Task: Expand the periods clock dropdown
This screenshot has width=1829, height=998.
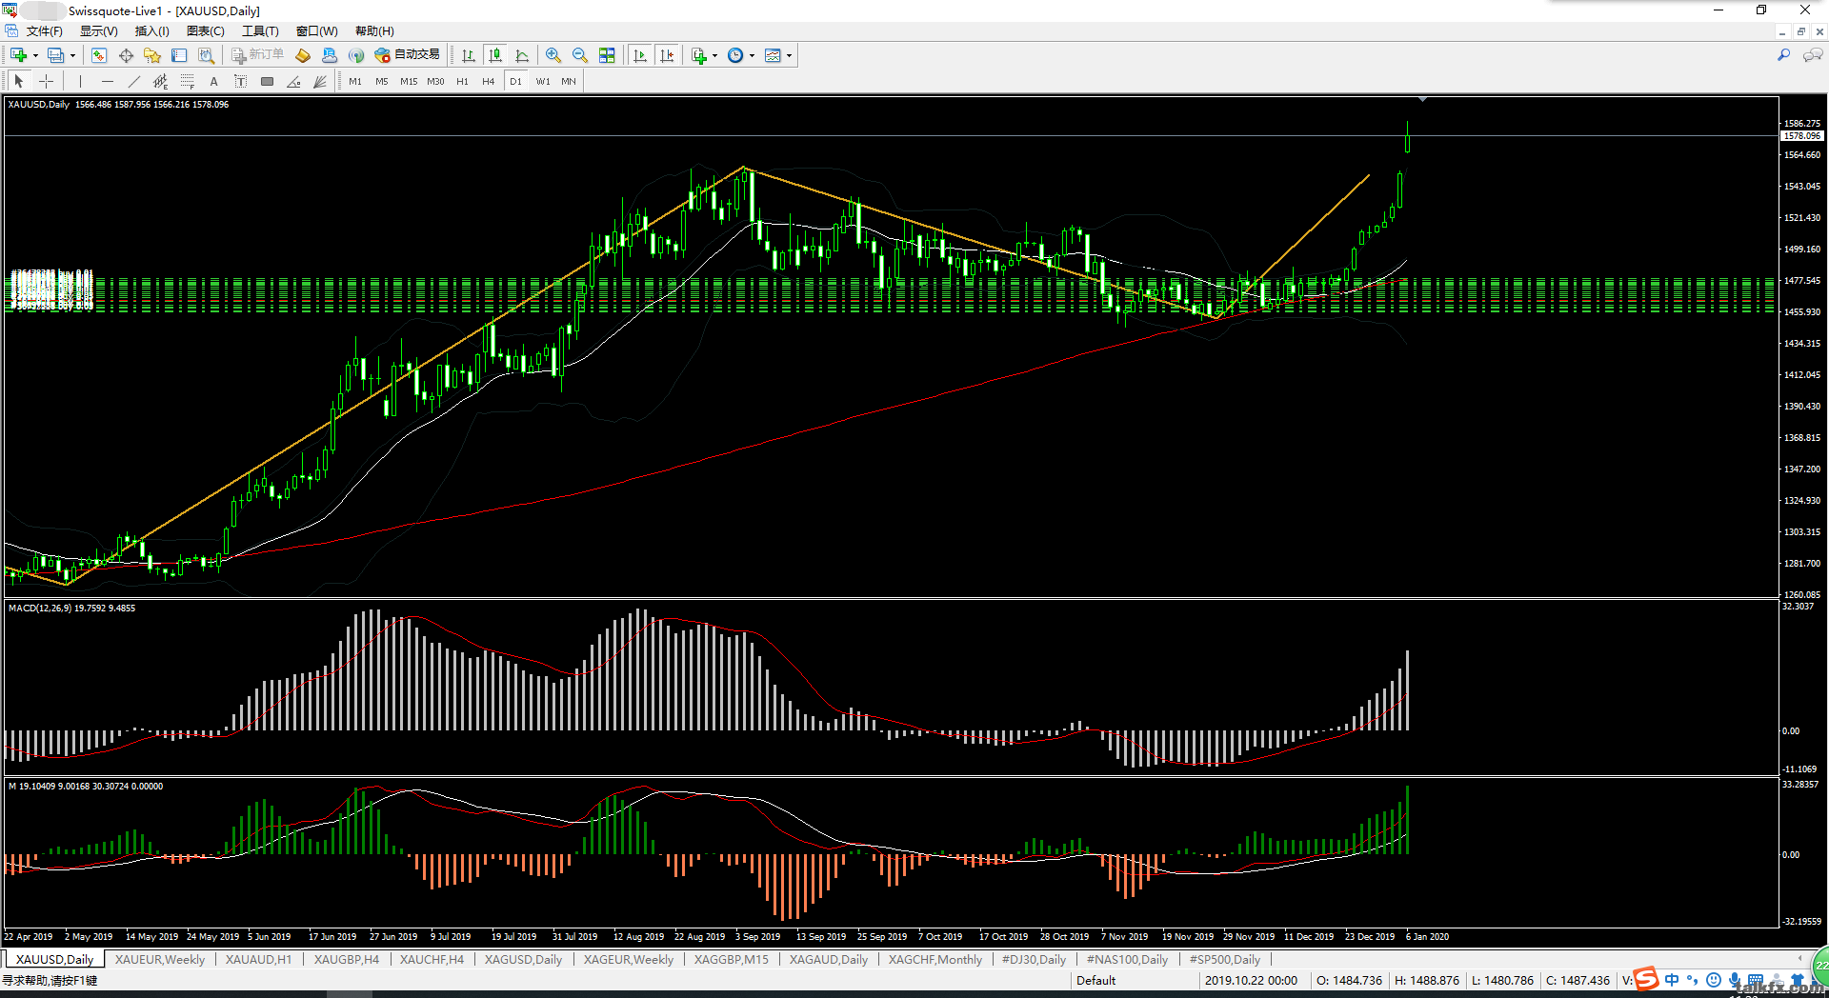Action: (752, 55)
